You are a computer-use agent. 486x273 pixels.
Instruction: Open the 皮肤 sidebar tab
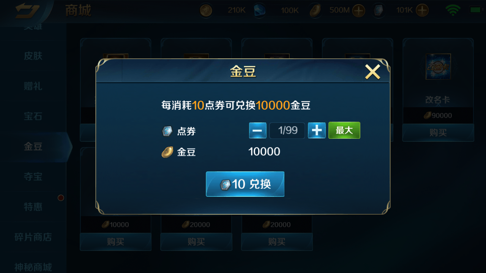click(33, 56)
